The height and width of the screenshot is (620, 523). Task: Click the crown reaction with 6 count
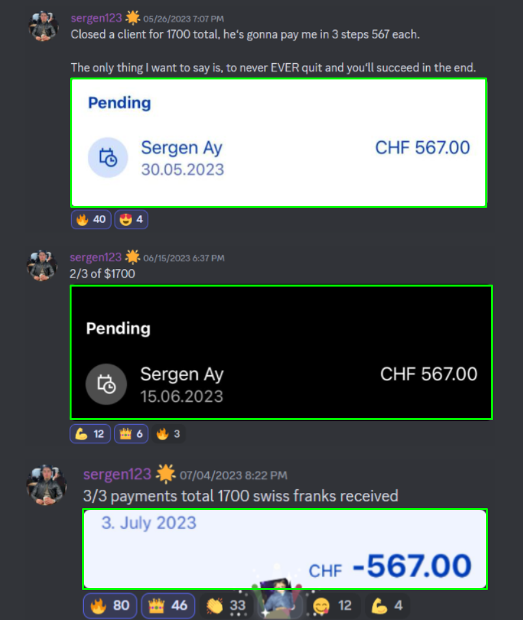click(131, 434)
